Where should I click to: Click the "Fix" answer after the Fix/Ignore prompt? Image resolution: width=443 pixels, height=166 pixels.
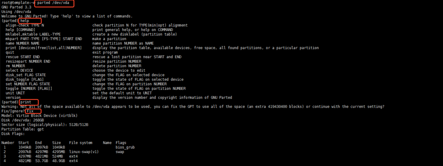pyautogui.click(x=30, y=111)
